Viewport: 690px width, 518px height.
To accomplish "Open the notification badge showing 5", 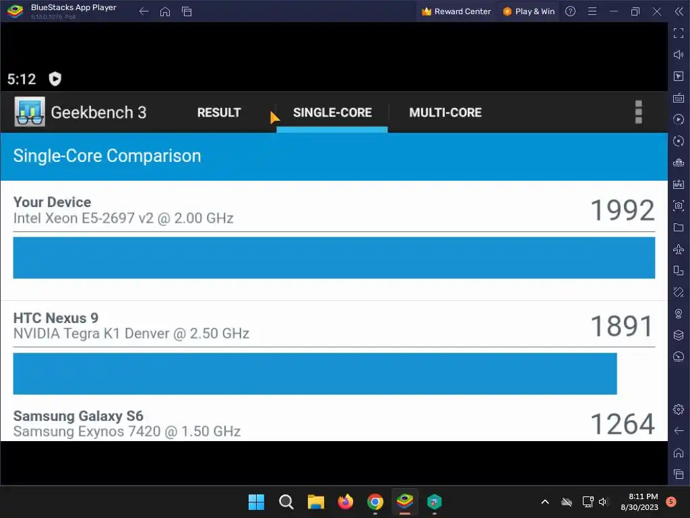I will pos(671,502).
